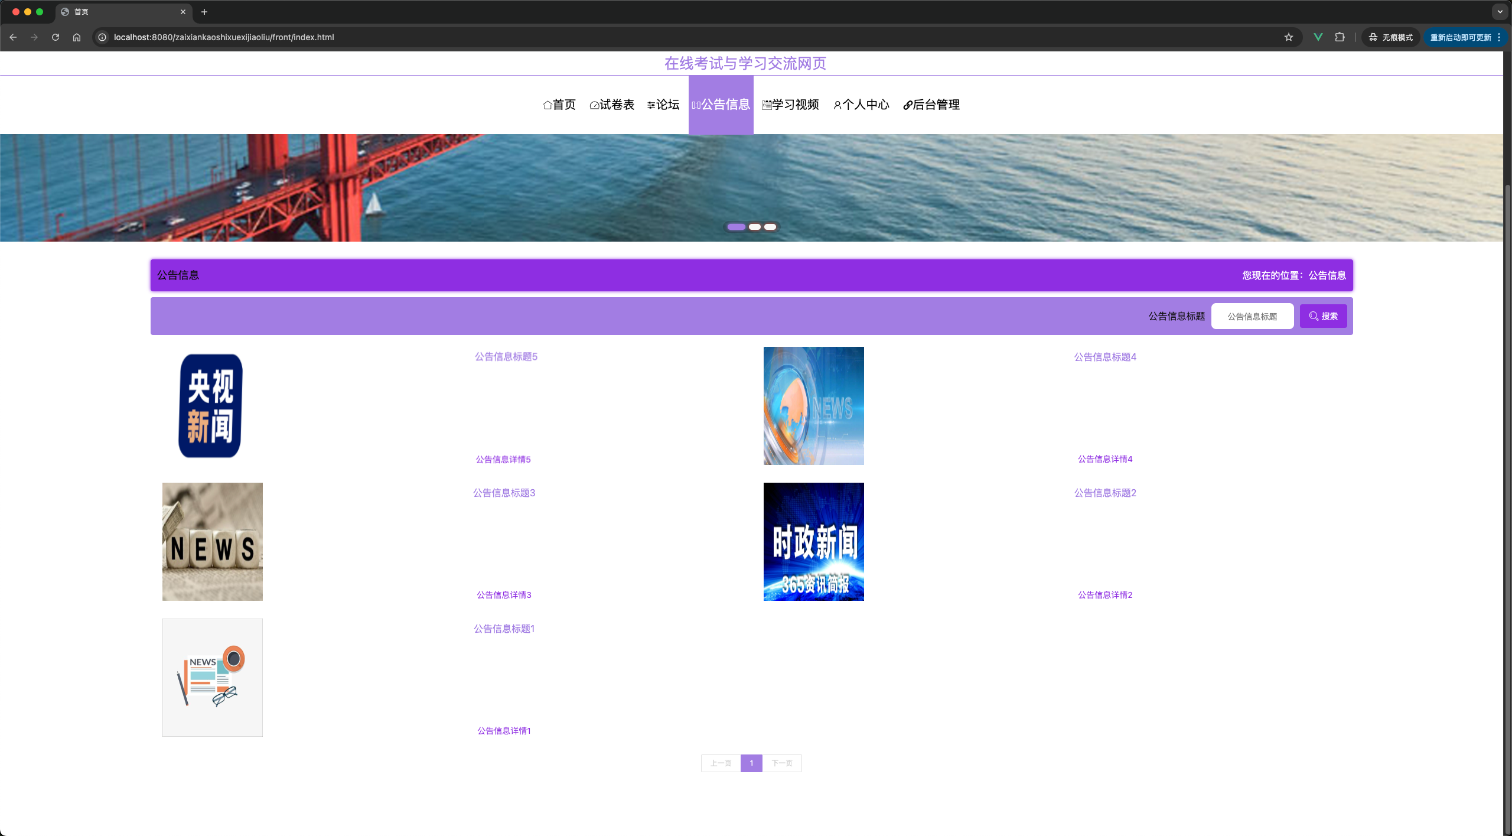This screenshot has height=836, width=1512.
Task: Open 个人中心 navigation item
Action: coord(861,105)
